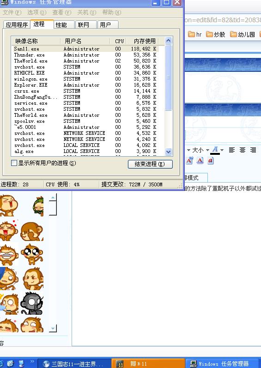The image size is (261, 368).
Task: Insert the monkey covering its face emoticon
Action: point(32,231)
